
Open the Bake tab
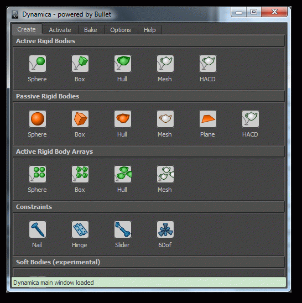click(91, 30)
